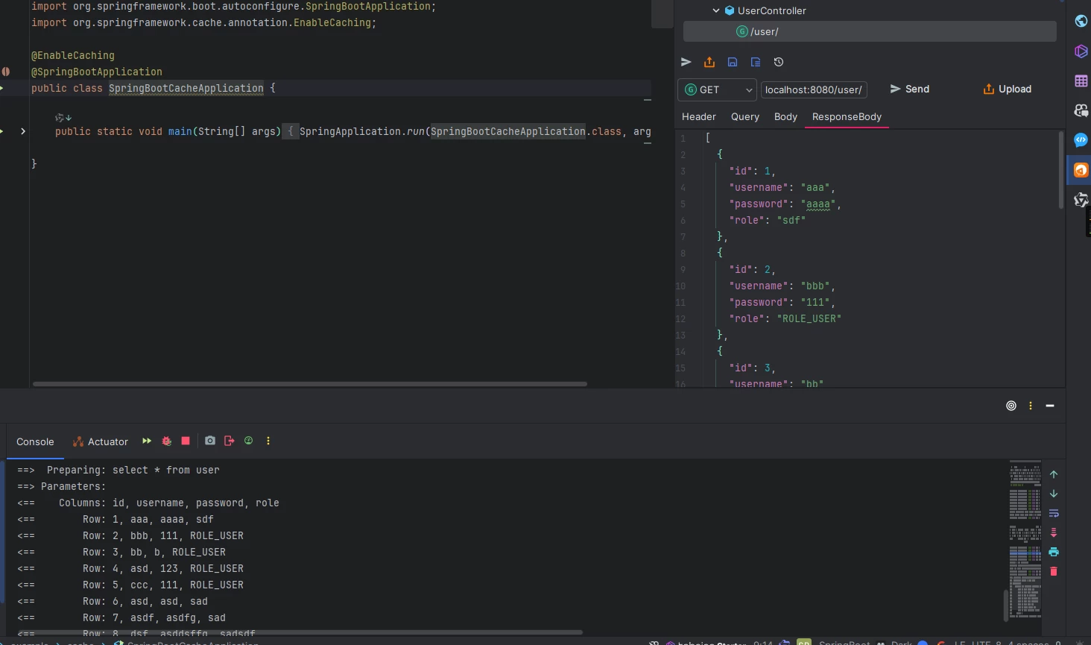Viewport: 1091px width, 645px height.
Task: Click the editor horizontal scrollbar
Action: click(310, 384)
